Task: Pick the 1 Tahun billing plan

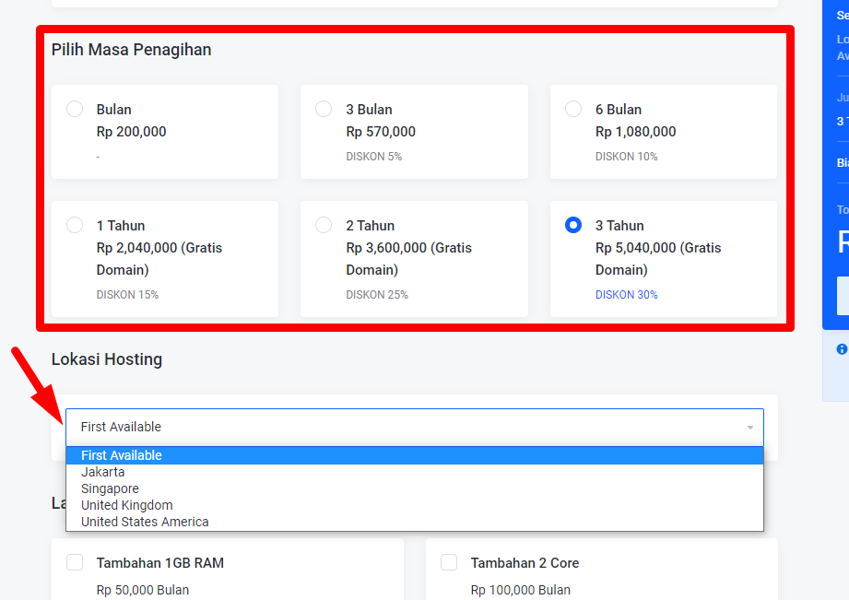Action: (x=76, y=226)
